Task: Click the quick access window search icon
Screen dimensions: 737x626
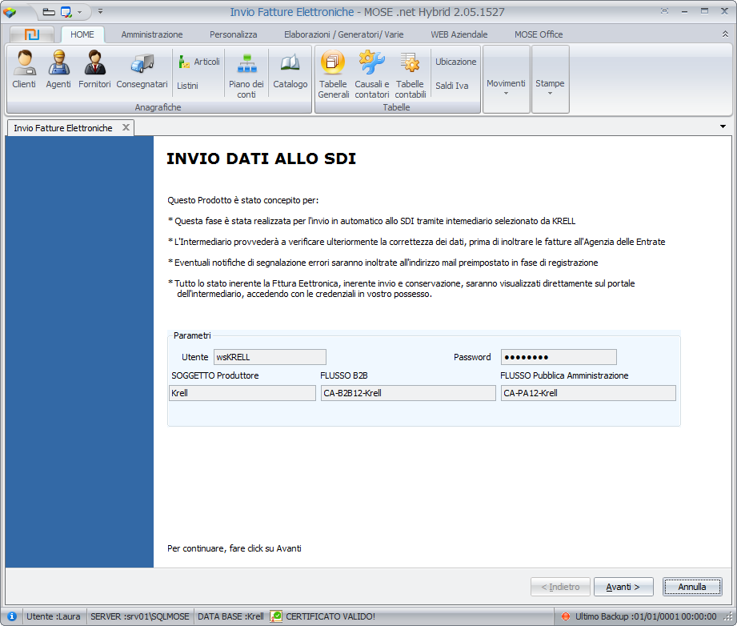Action: pyautogui.click(x=66, y=12)
